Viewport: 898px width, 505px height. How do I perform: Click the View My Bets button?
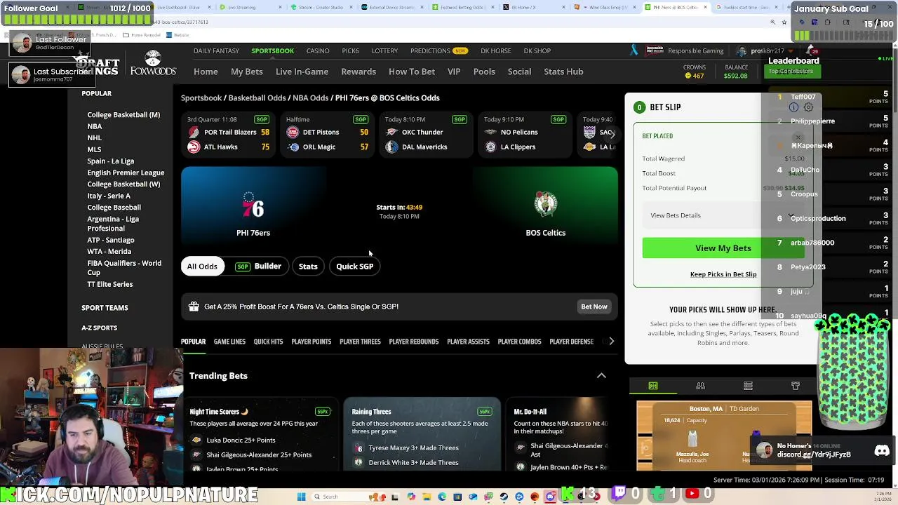coord(723,248)
